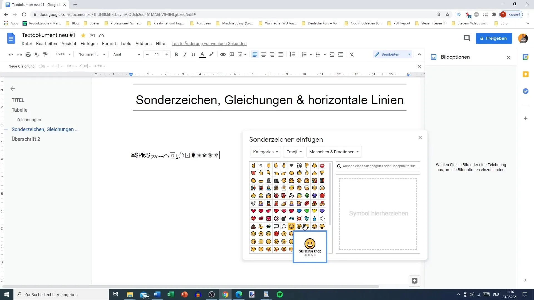The image size is (534, 300).
Task: Open line spacing options
Action: [292, 54]
